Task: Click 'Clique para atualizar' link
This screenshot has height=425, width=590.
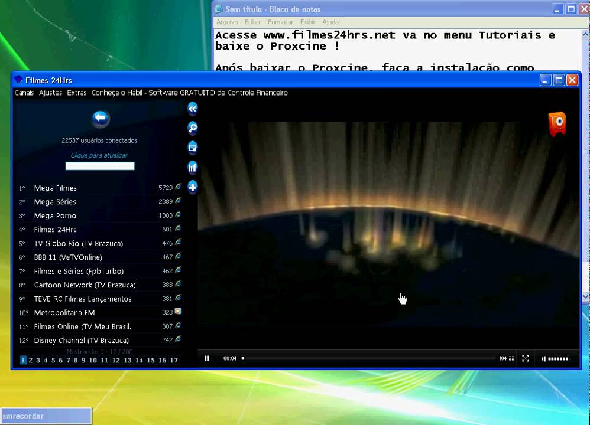Action: coord(99,155)
